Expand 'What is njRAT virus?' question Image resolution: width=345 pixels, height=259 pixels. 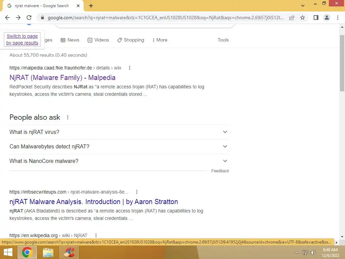tap(119, 132)
